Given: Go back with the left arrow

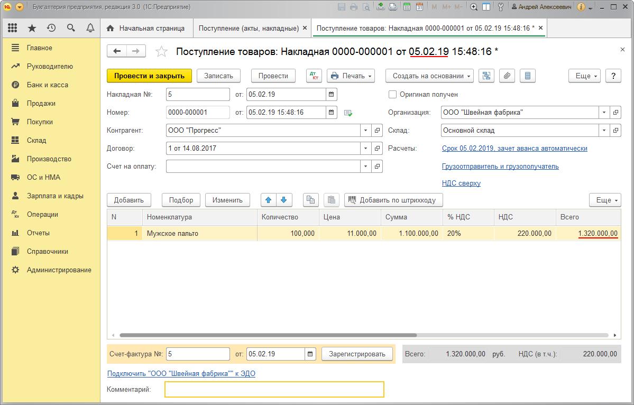Looking at the screenshot, I should point(117,51).
